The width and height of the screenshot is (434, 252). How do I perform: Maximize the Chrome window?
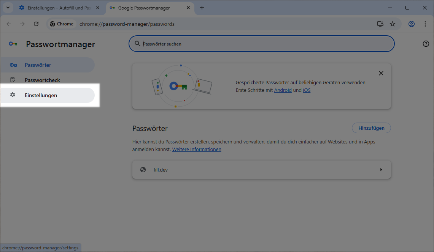click(x=407, y=8)
